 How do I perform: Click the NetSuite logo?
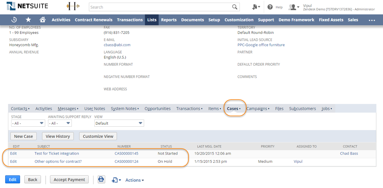tap(27, 6)
